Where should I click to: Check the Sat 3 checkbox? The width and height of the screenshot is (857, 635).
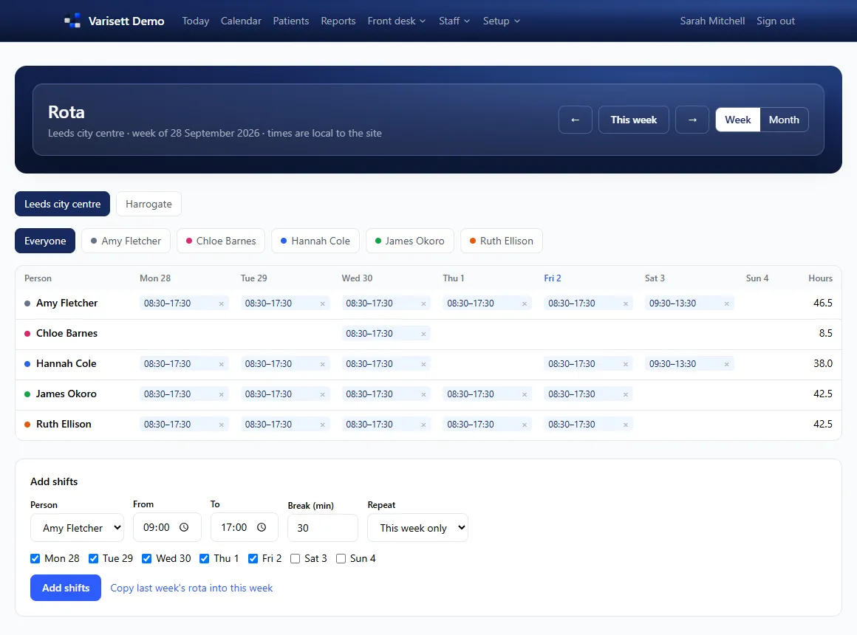click(x=295, y=558)
